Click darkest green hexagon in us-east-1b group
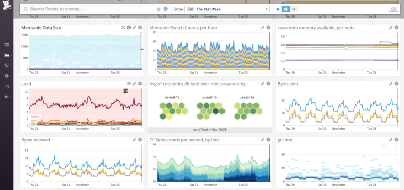This screenshot has width=404, height=190. point(215,111)
